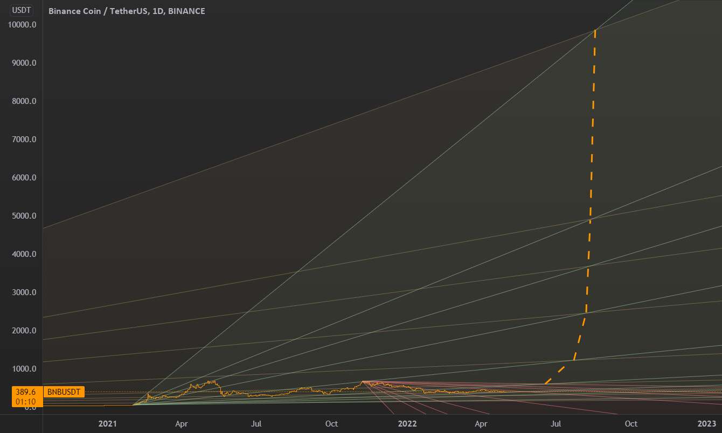Click the Jul label after 2022

click(x=557, y=424)
